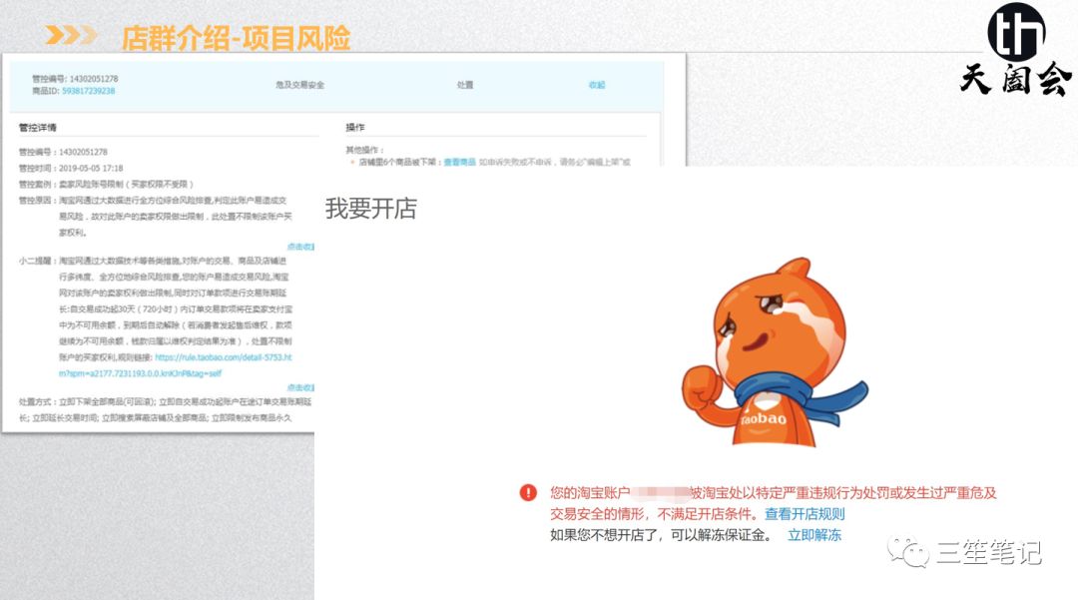
Task: Select 管控时间 2019-05-05 17:18 row
Action: [x=71, y=168]
